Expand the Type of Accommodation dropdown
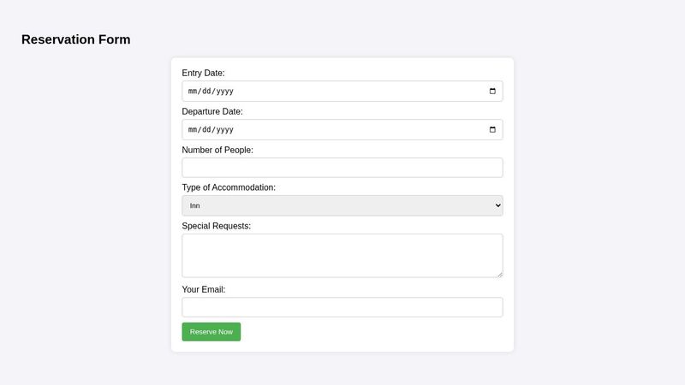 coord(342,205)
